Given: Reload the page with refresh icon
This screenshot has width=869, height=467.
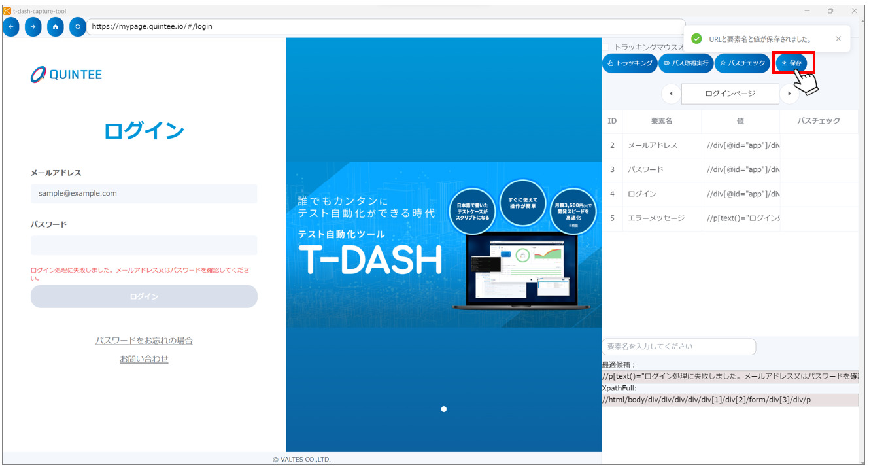Looking at the screenshot, I should [78, 27].
